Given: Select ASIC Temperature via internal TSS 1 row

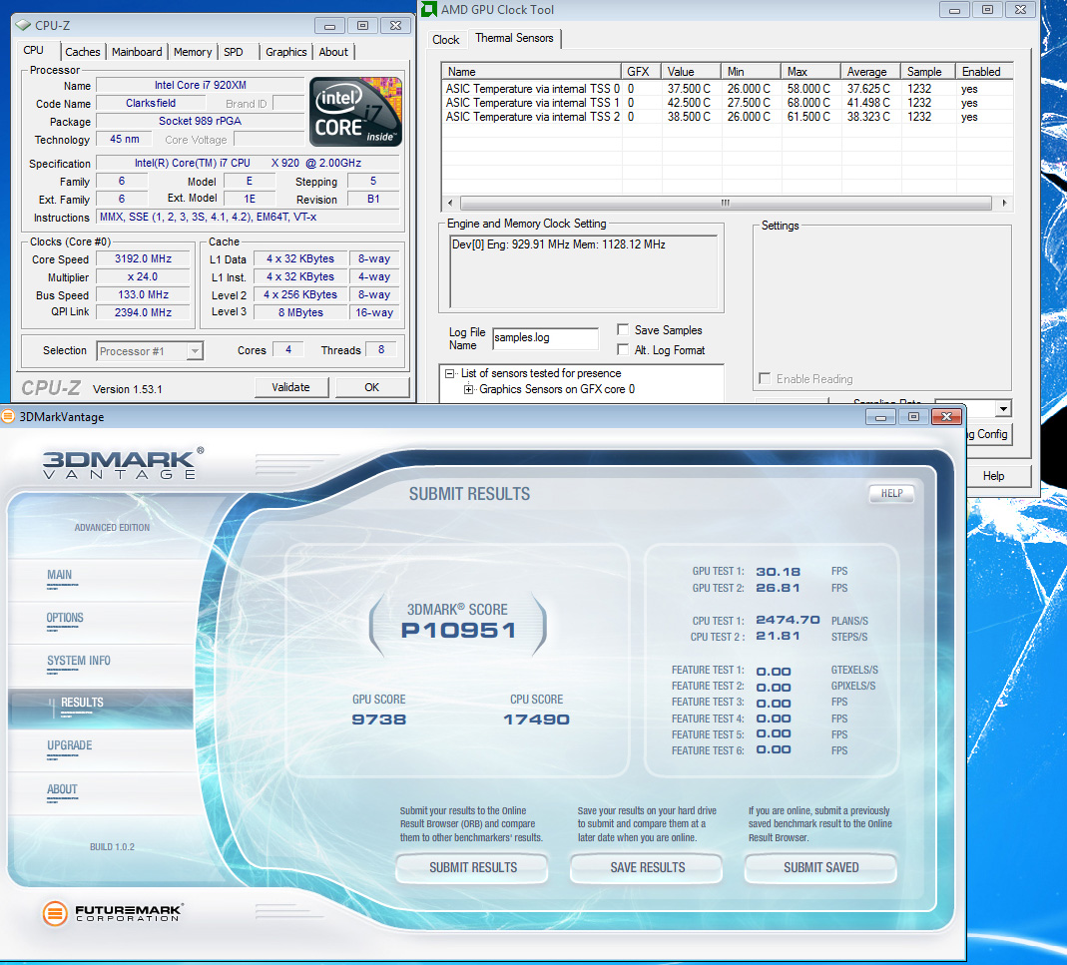Looking at the screenshot, I should [727, 103].
